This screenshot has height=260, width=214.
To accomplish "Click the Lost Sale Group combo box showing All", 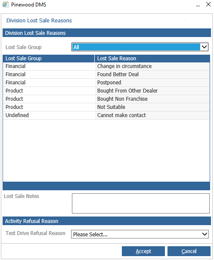I will pos(140,47).
